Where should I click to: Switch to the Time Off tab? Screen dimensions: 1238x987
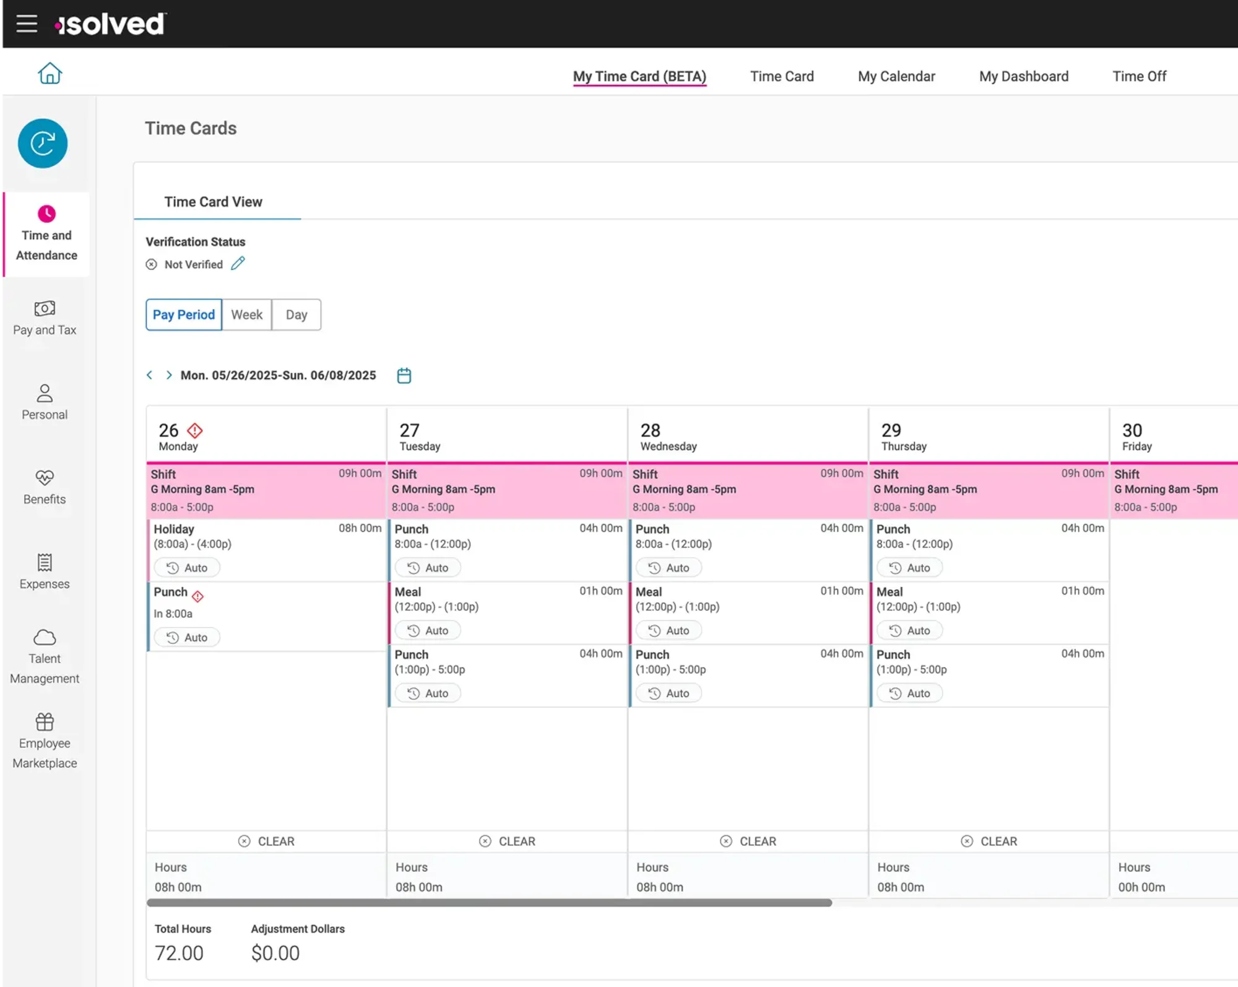point(1139,76)
